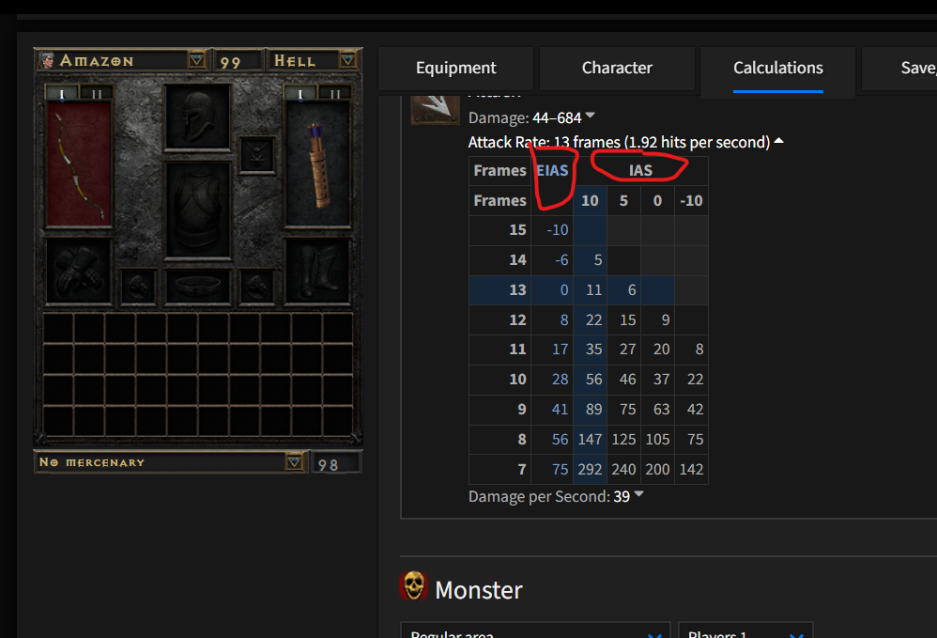Open the empty boots slot

317,272
